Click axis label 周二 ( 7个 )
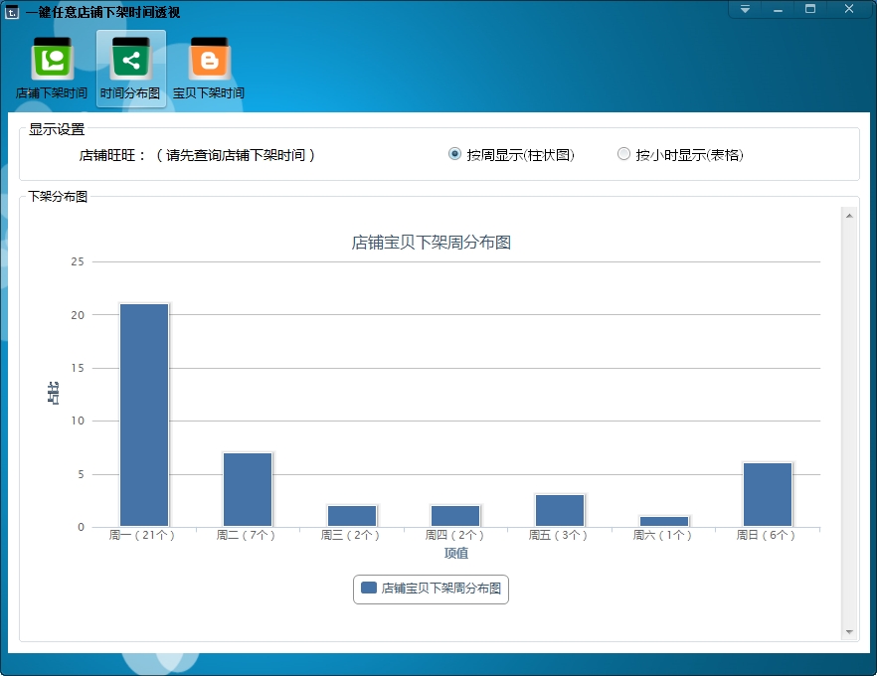 pyautogui.click(x=247, y=536)
